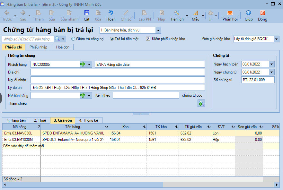Select Giảm trừ công nợ radio option
Image resolution: width=283 pixels, height=190 pixels.
(x=73, y=39)
